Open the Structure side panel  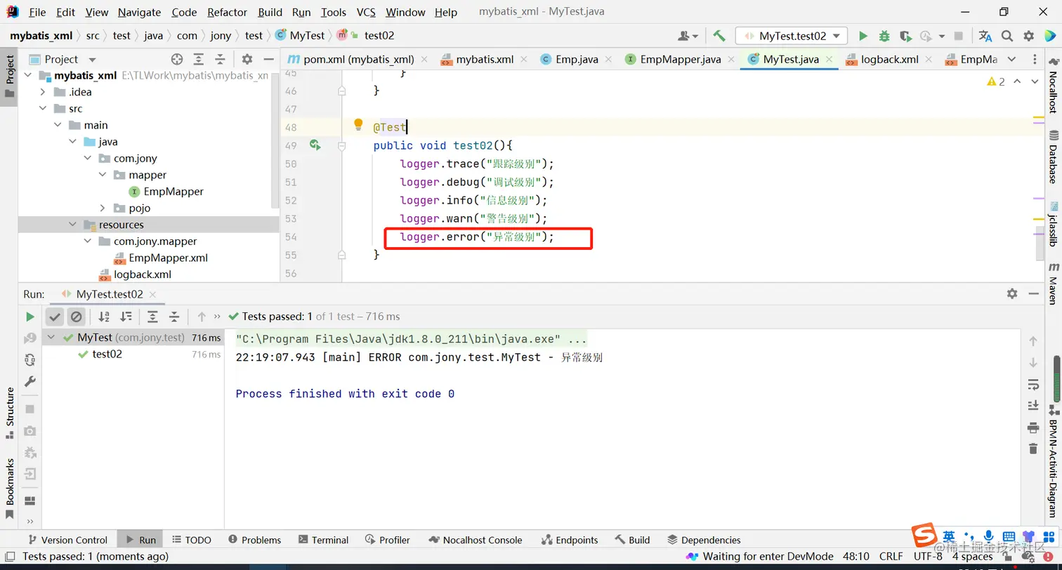(x=10, y=413)
